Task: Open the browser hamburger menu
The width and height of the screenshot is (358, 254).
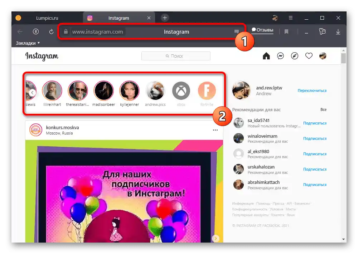Action: coord(291,18)
